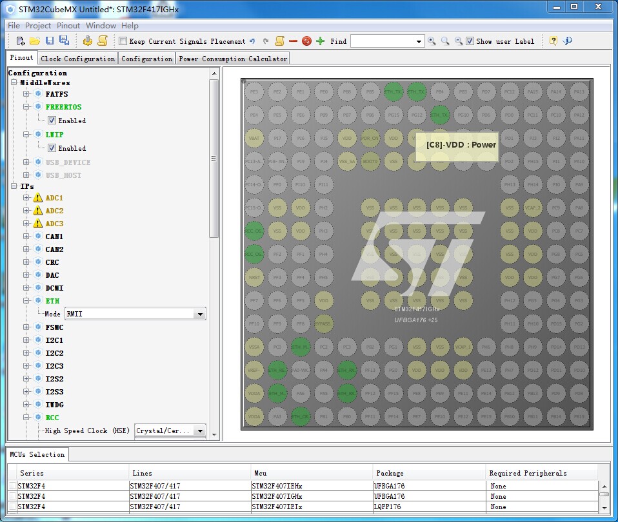Collapse the RCC tree node
The width and height of the screenshot is (618, 522).
point(26,418)
